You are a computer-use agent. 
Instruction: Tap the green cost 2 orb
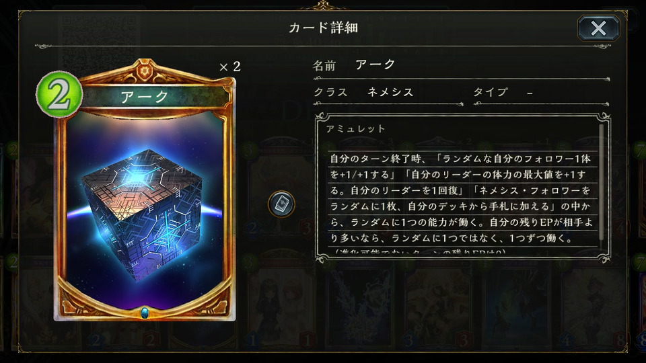tap(59, 94)
